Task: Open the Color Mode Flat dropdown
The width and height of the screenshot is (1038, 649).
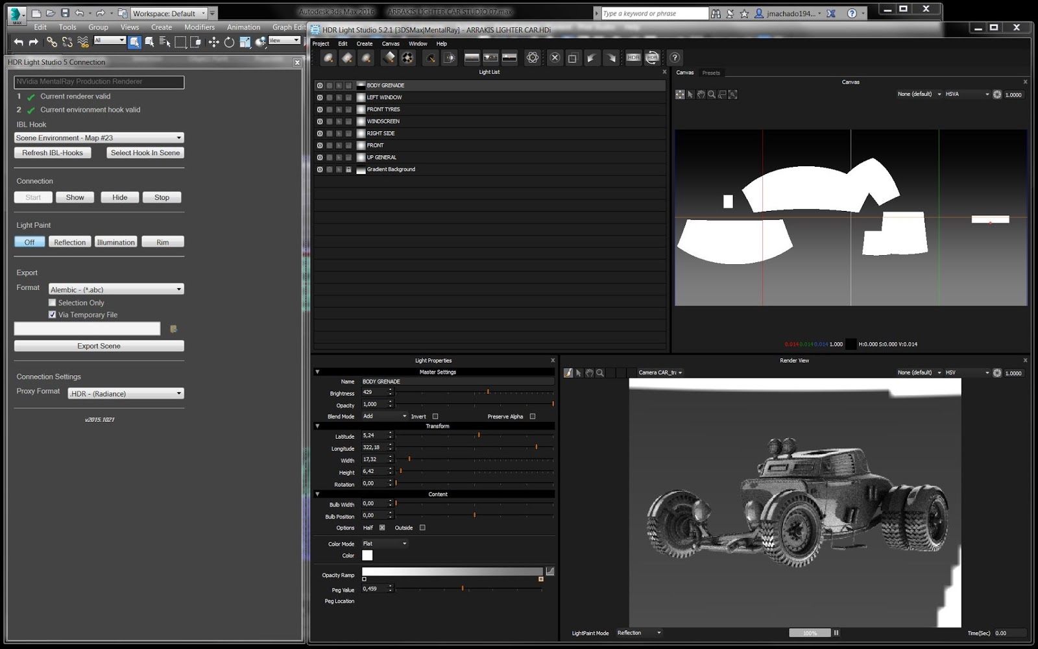Action: click(385, 543)
